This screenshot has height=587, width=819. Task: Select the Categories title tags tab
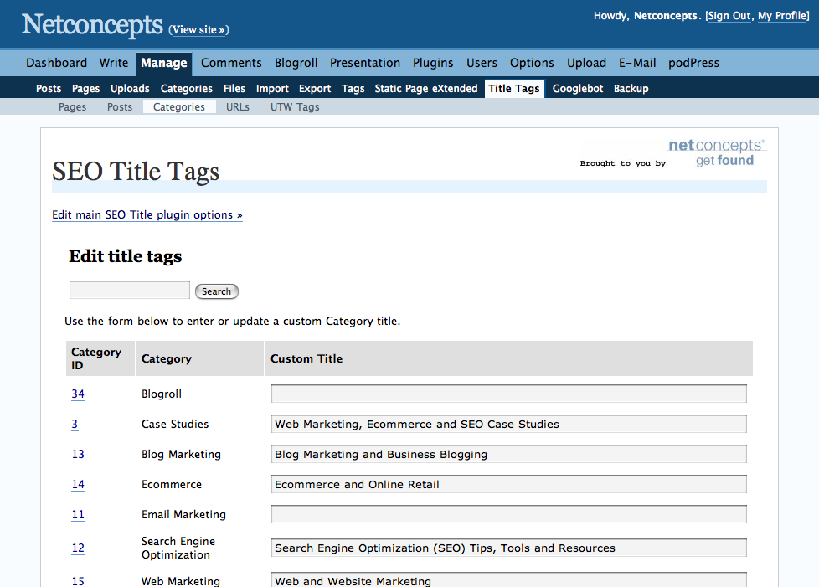179,107
